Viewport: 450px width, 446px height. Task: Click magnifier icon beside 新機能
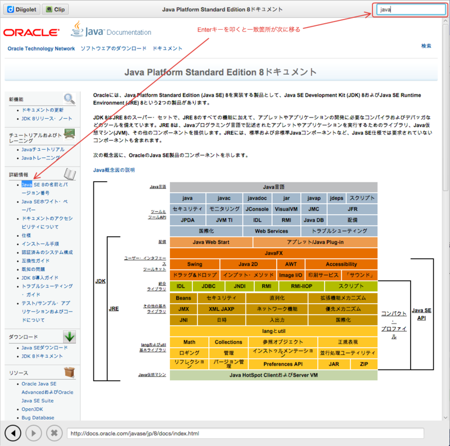point(69,99)
